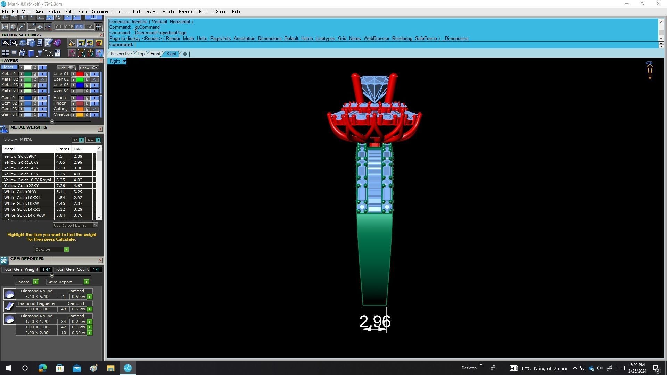The height and width of the screenshot is (375, 667).
Task: Open the Dimension menu
Action: [99, 12]
